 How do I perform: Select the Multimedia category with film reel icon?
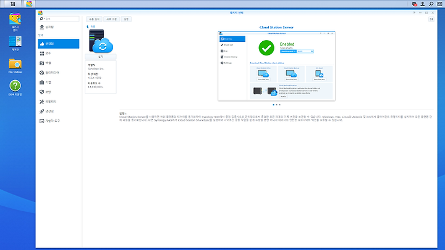59,73
